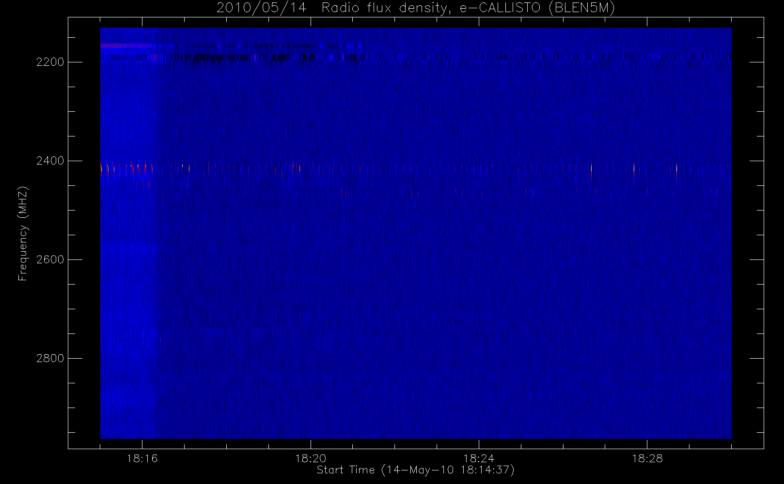Screen dimensions: 784x484
Task: Click the '2800' frequency axis label
Action: tap(50, 358)
